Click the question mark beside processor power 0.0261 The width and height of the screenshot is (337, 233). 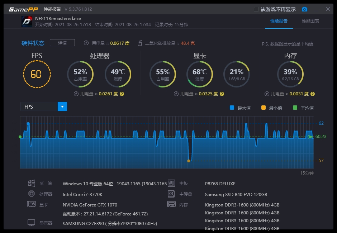click(122, 94)
